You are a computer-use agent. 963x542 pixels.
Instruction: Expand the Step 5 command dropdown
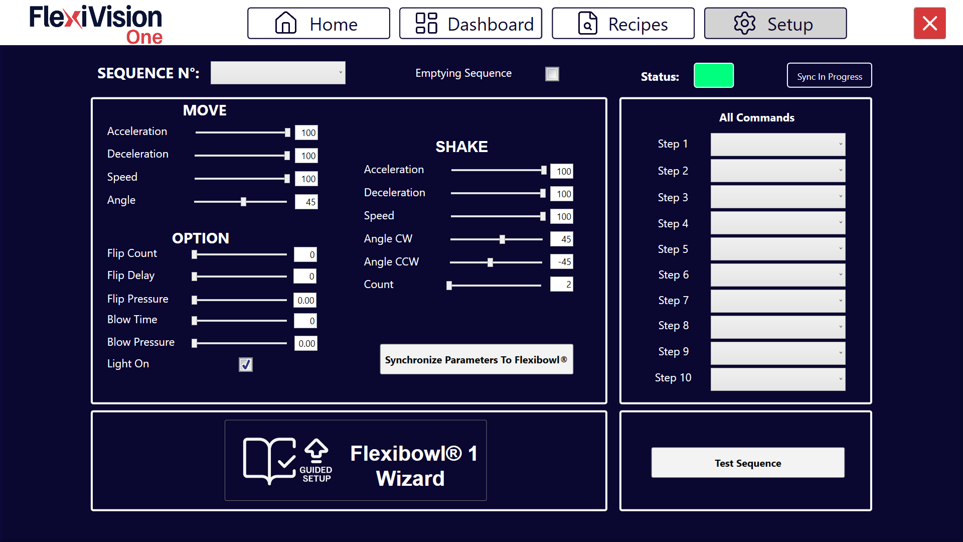click(778, 249)
